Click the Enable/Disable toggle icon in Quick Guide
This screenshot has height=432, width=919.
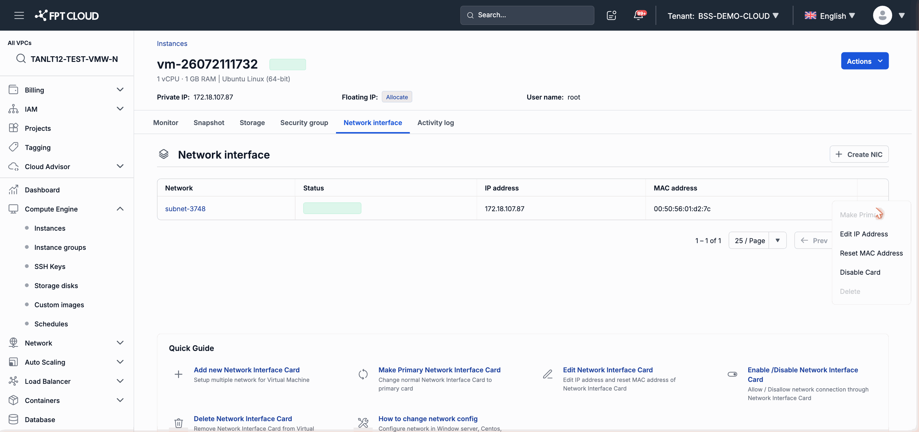click(732, 374)
